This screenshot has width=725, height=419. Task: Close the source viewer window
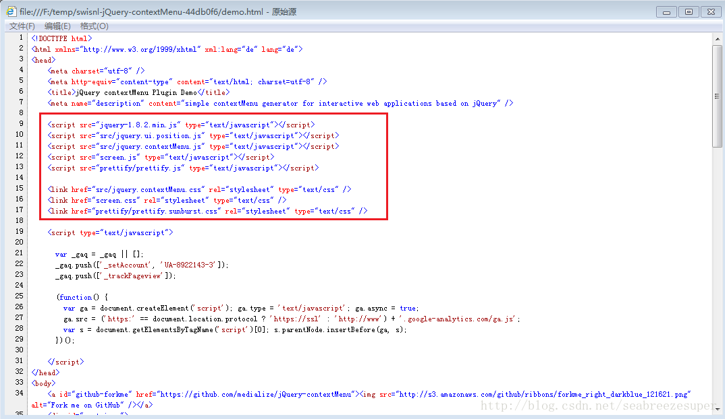[x=711, y=12]
